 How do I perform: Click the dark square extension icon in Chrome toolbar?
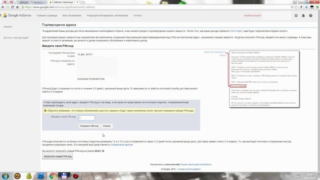pos(312,7)
